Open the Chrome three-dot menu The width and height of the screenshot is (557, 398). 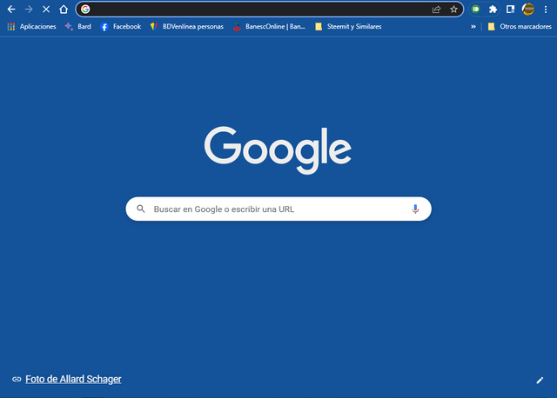pyautogui.click(x=546, y=10)
